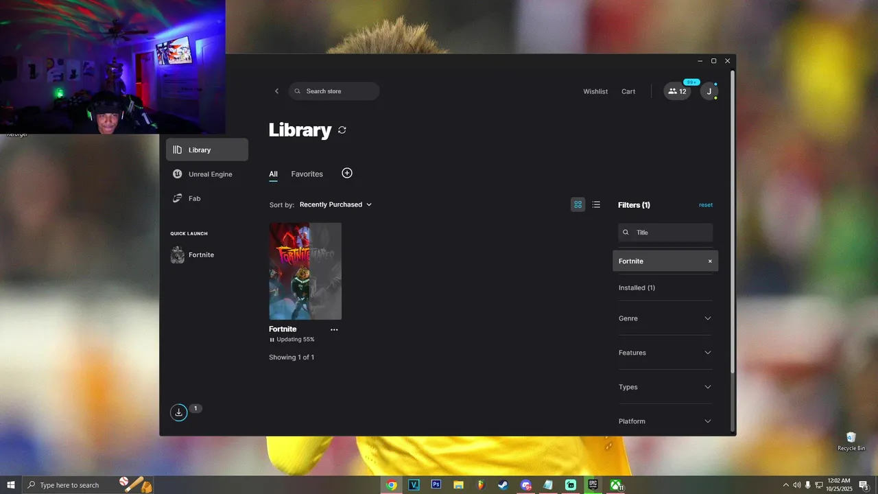Reset all library filters
The image size is (878, 494).
706,205
